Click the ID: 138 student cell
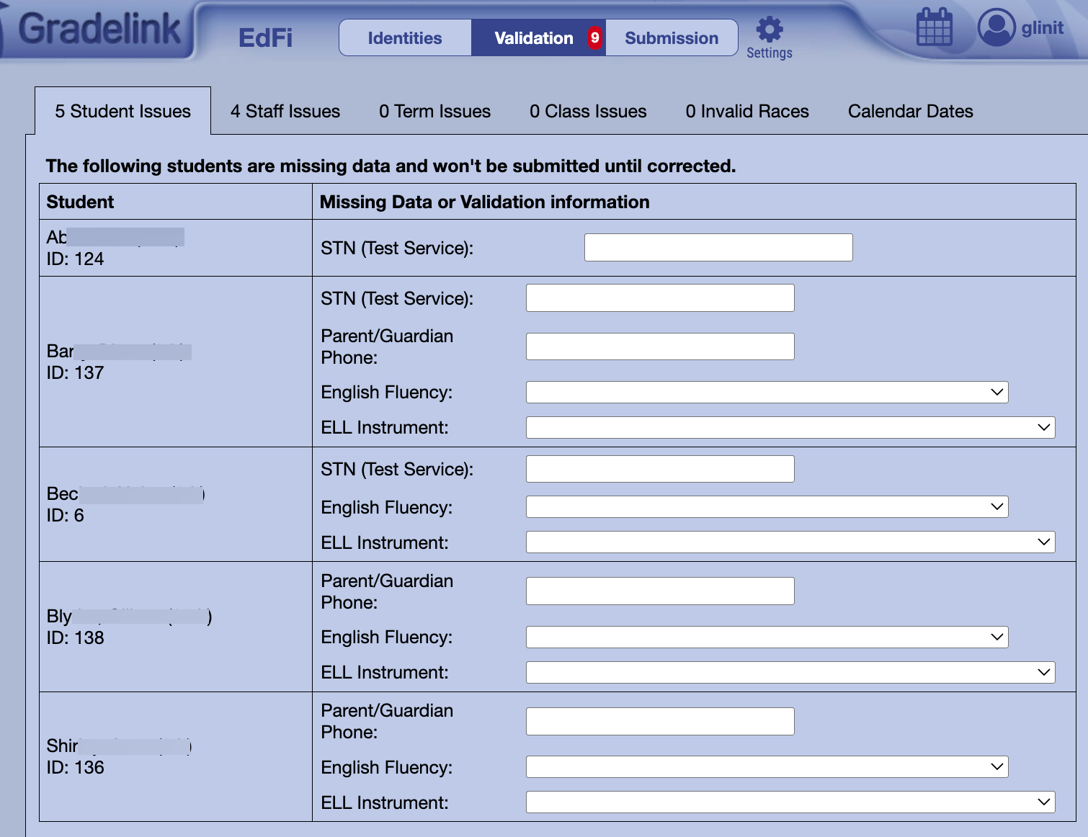This screenshot has width=1088, height=837. click(176, 627)
